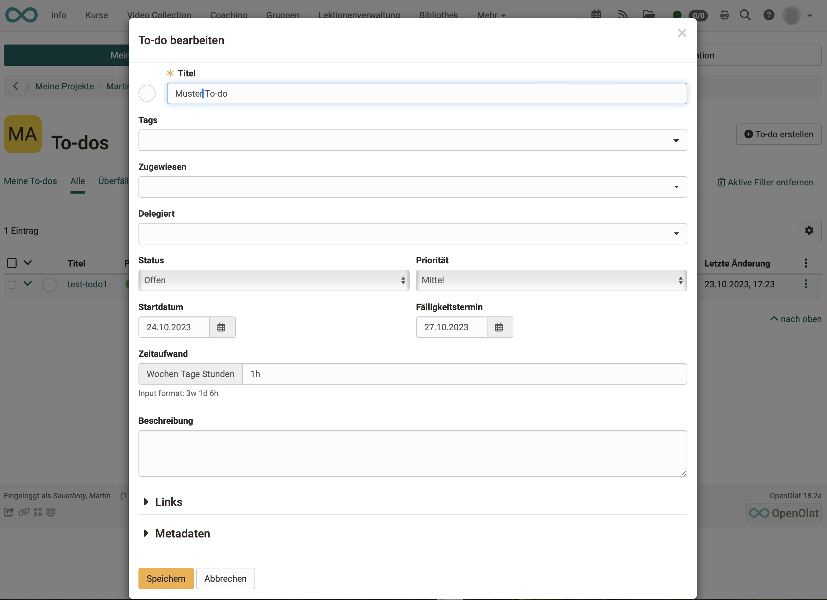The image size is (827, 600).
Task: Open the OpenOlat infinity logo home
Action: (21, 15)
